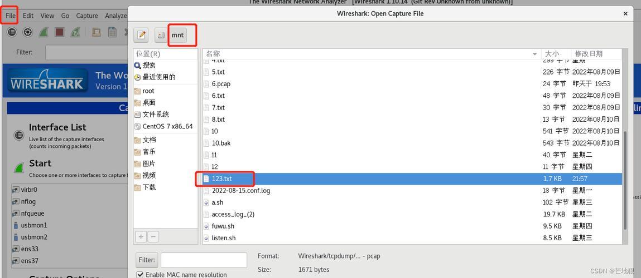Click dialog display filter input field
Viewport: 641px width, 278px height.
tap(204, 260)
